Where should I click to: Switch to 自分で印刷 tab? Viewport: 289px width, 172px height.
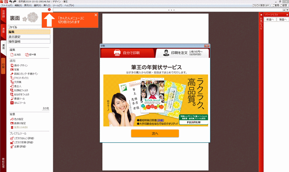coord(127,53)
